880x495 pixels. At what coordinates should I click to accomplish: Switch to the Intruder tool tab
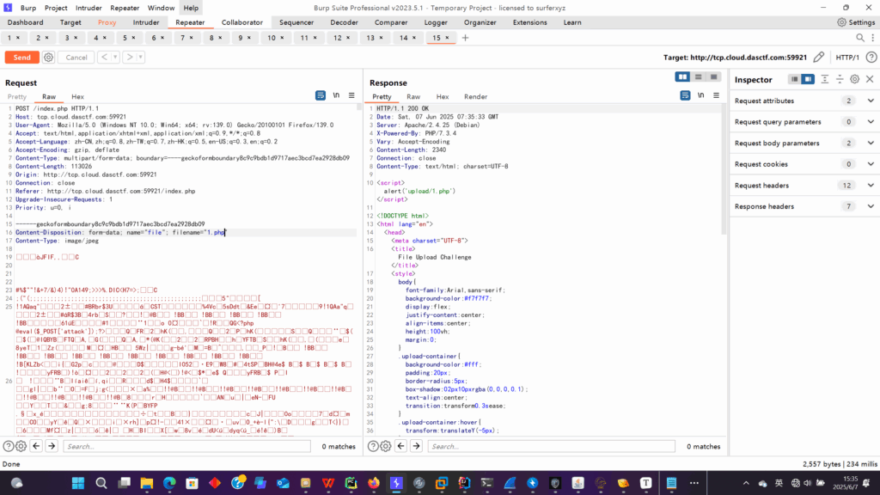[x=146, y=22]
